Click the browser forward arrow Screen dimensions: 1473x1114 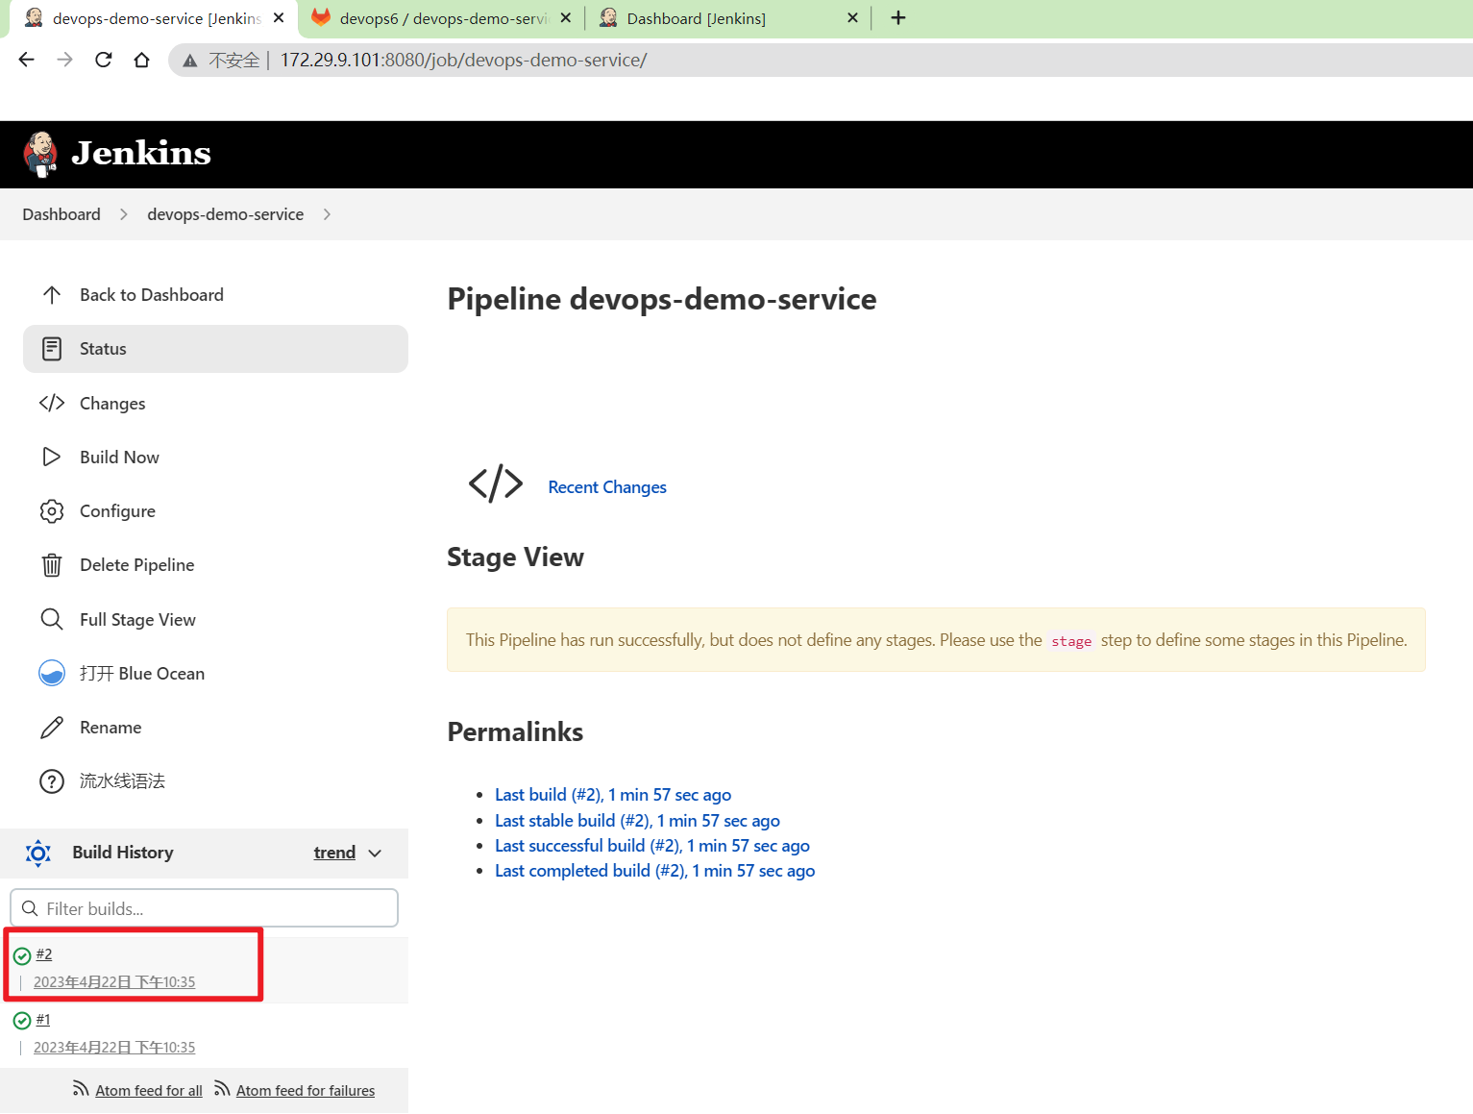65,60
